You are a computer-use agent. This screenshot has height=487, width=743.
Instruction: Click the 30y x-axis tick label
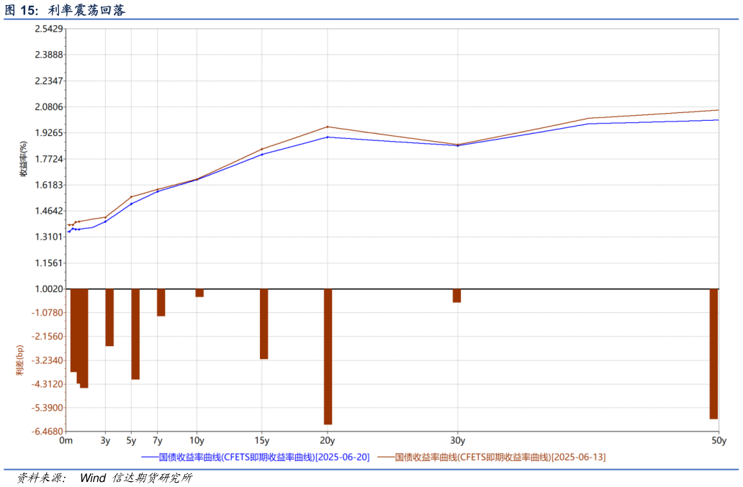(x=457, y=440)
